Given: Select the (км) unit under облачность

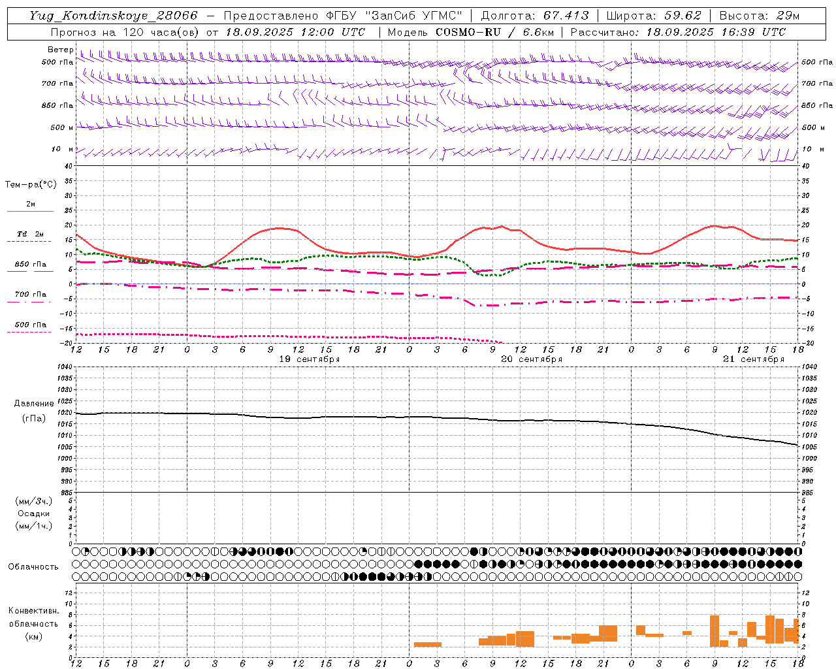Looking at the screenshot, I should click(x=34, y=636).
